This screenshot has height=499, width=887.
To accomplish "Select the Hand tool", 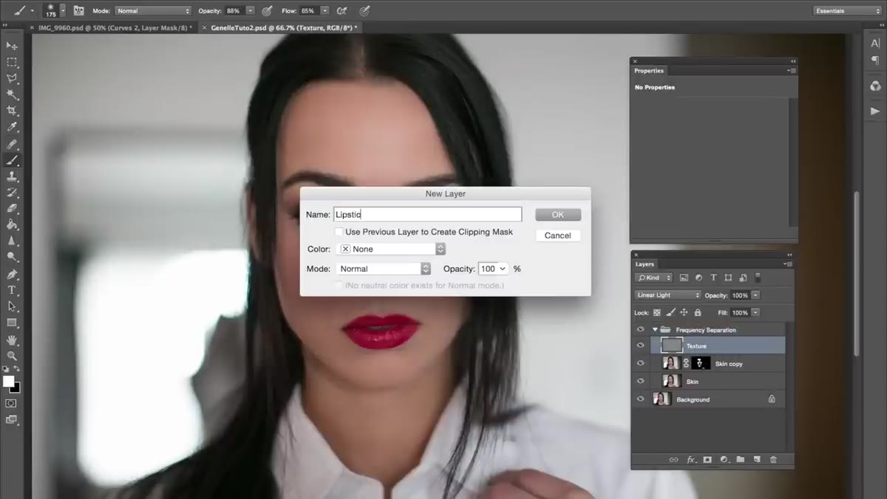I will (x=13, y=340).
